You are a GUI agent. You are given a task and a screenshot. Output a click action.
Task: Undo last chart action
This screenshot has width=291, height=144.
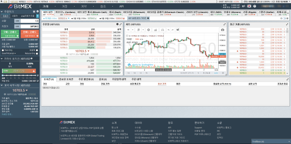[x=168, y=30]
